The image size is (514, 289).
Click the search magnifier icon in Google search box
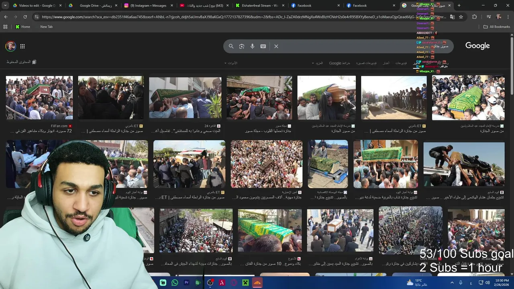pyautogui.click(x=231, y=46)
